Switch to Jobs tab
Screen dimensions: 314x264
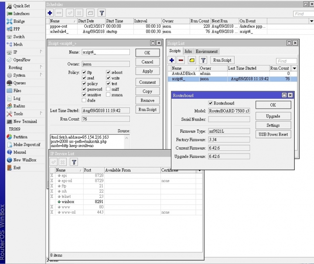pos(188,51)
